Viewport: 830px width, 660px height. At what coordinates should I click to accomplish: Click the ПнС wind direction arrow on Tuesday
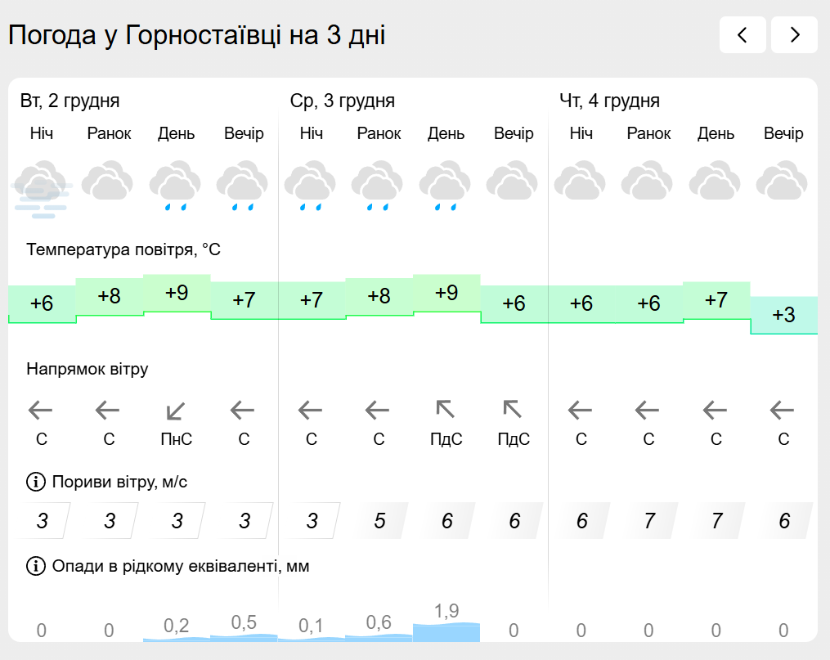[x=176, y=409]
